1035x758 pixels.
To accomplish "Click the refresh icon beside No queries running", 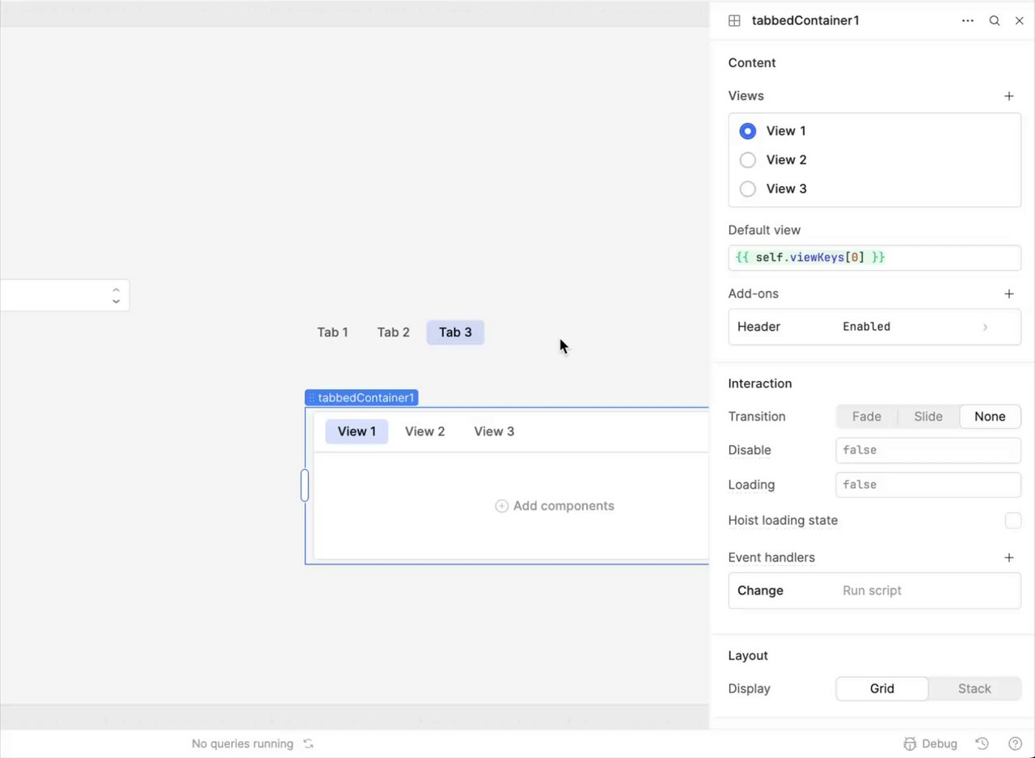I will (x=308, y=743).
